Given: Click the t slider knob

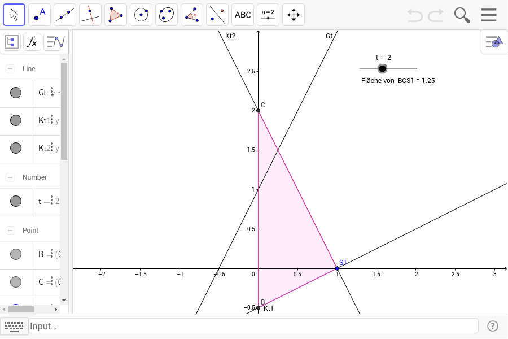Looking at the screenshot, I should (x=382, y=68).
